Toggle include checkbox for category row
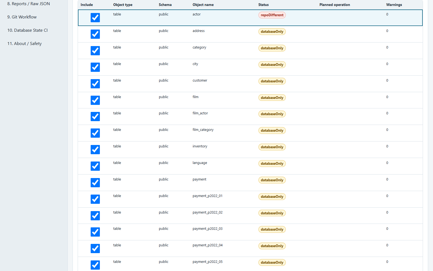Image resolution: width=433 pixels, height=271 pixels. tap(95, 51)
